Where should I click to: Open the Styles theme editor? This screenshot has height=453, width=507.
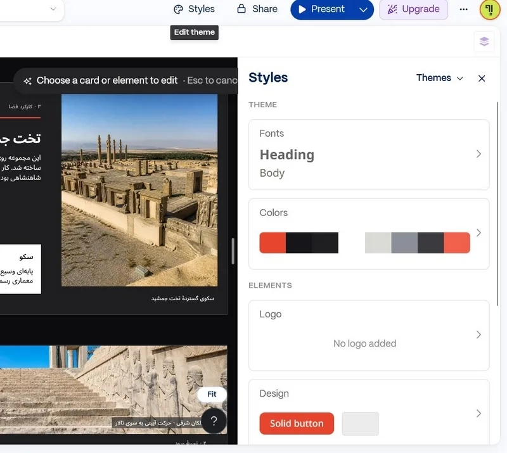click(x=194, y=9)
